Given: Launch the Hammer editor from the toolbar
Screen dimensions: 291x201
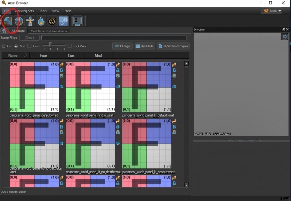Looking at the screenshot, I should tap(8, 21).
